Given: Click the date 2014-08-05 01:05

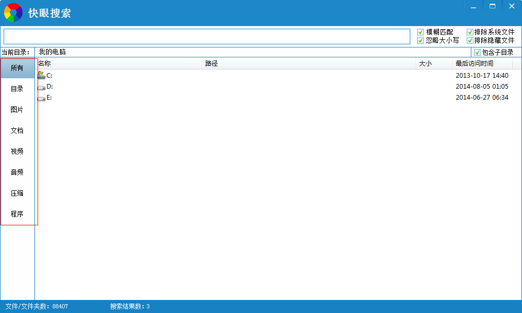Looking at the screenshot, I should coord(482,87).
